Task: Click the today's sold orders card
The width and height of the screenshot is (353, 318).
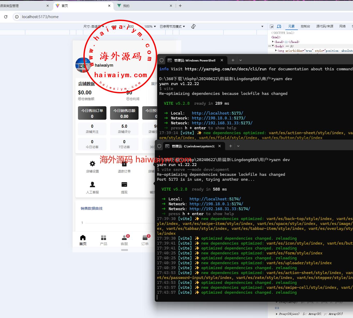Action: pos(92,113)
